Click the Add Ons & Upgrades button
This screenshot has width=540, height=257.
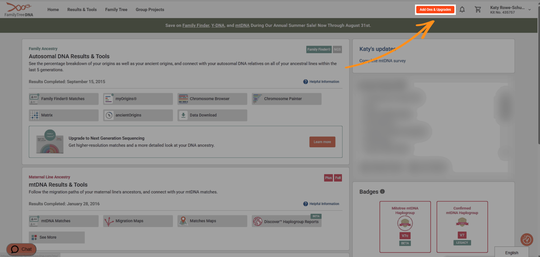click(435, 10)
